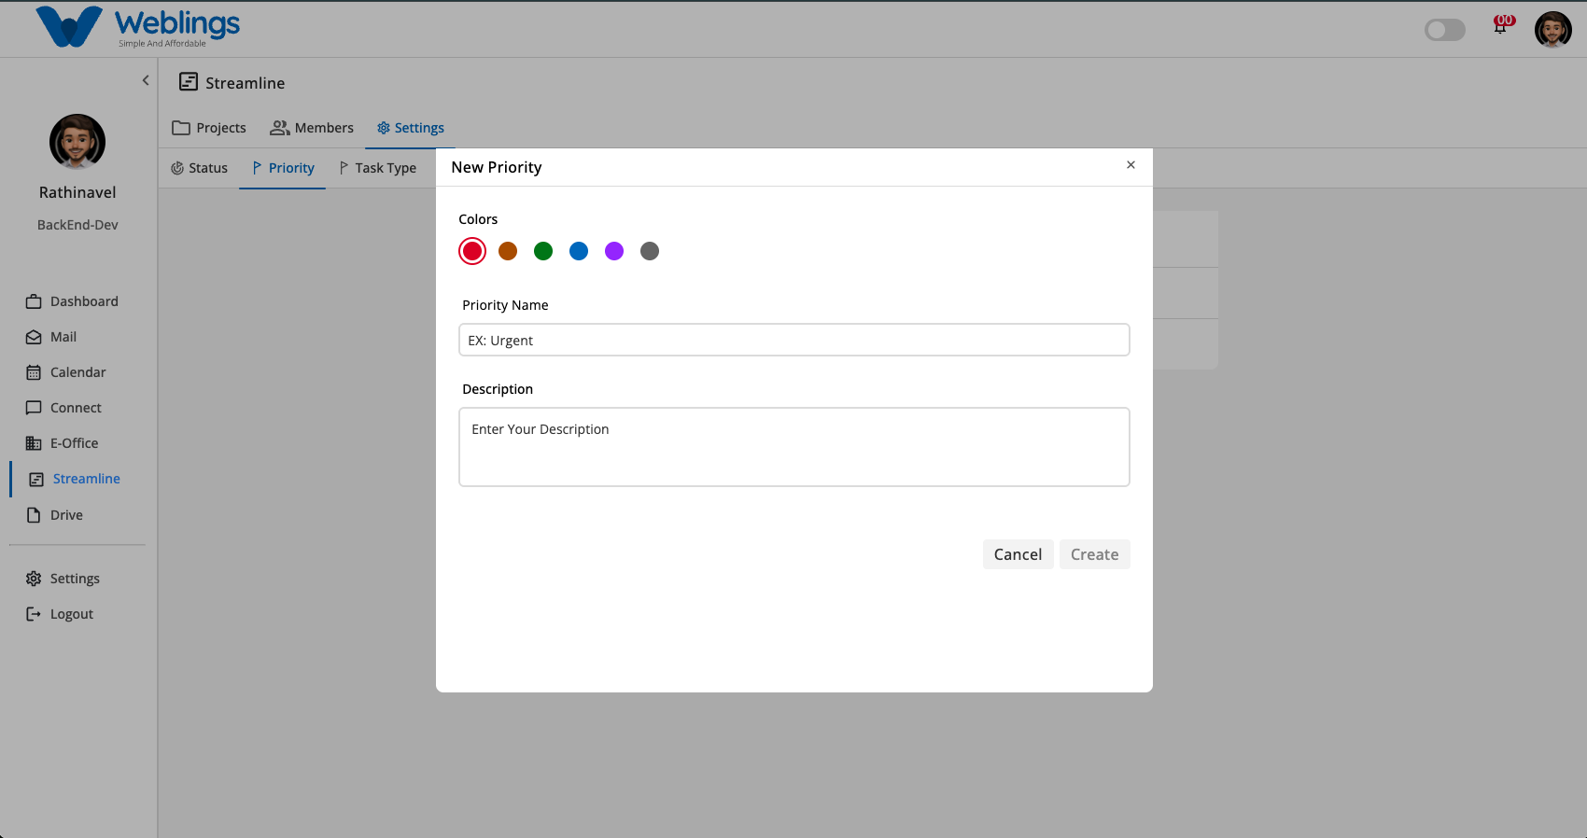This screenshot has width=1587, height=838.
Task: Open Connect in the sidebar
Action: pyautogui.click(x=63, y=408)
